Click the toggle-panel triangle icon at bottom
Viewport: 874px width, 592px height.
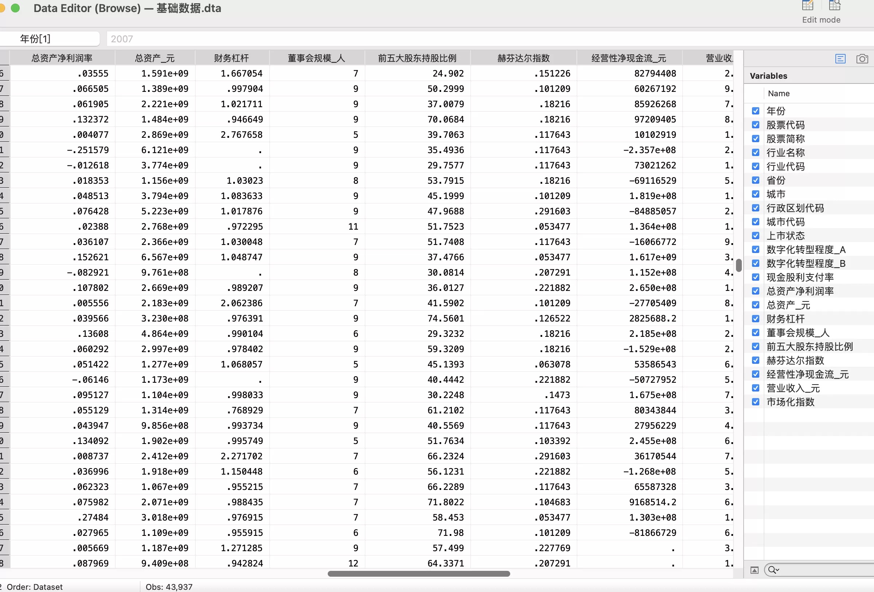[755, 570]
